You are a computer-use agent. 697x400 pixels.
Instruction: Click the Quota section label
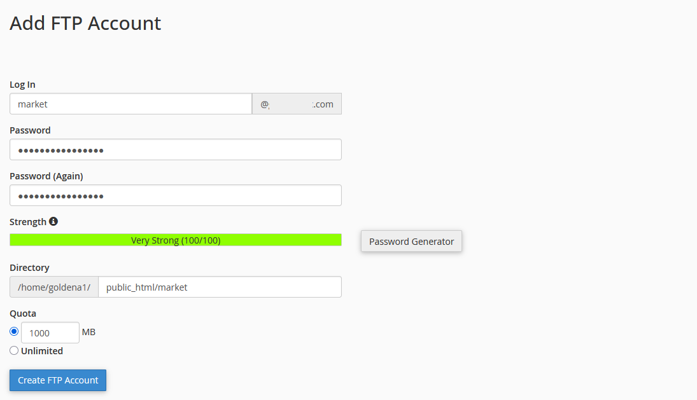point(23,314)
